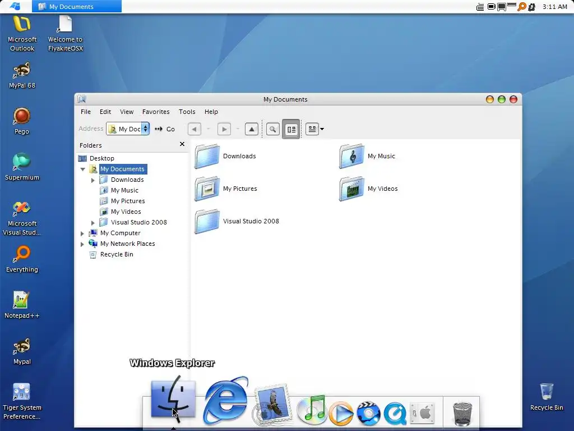
Task: Click the Go button
Action: 165,129
